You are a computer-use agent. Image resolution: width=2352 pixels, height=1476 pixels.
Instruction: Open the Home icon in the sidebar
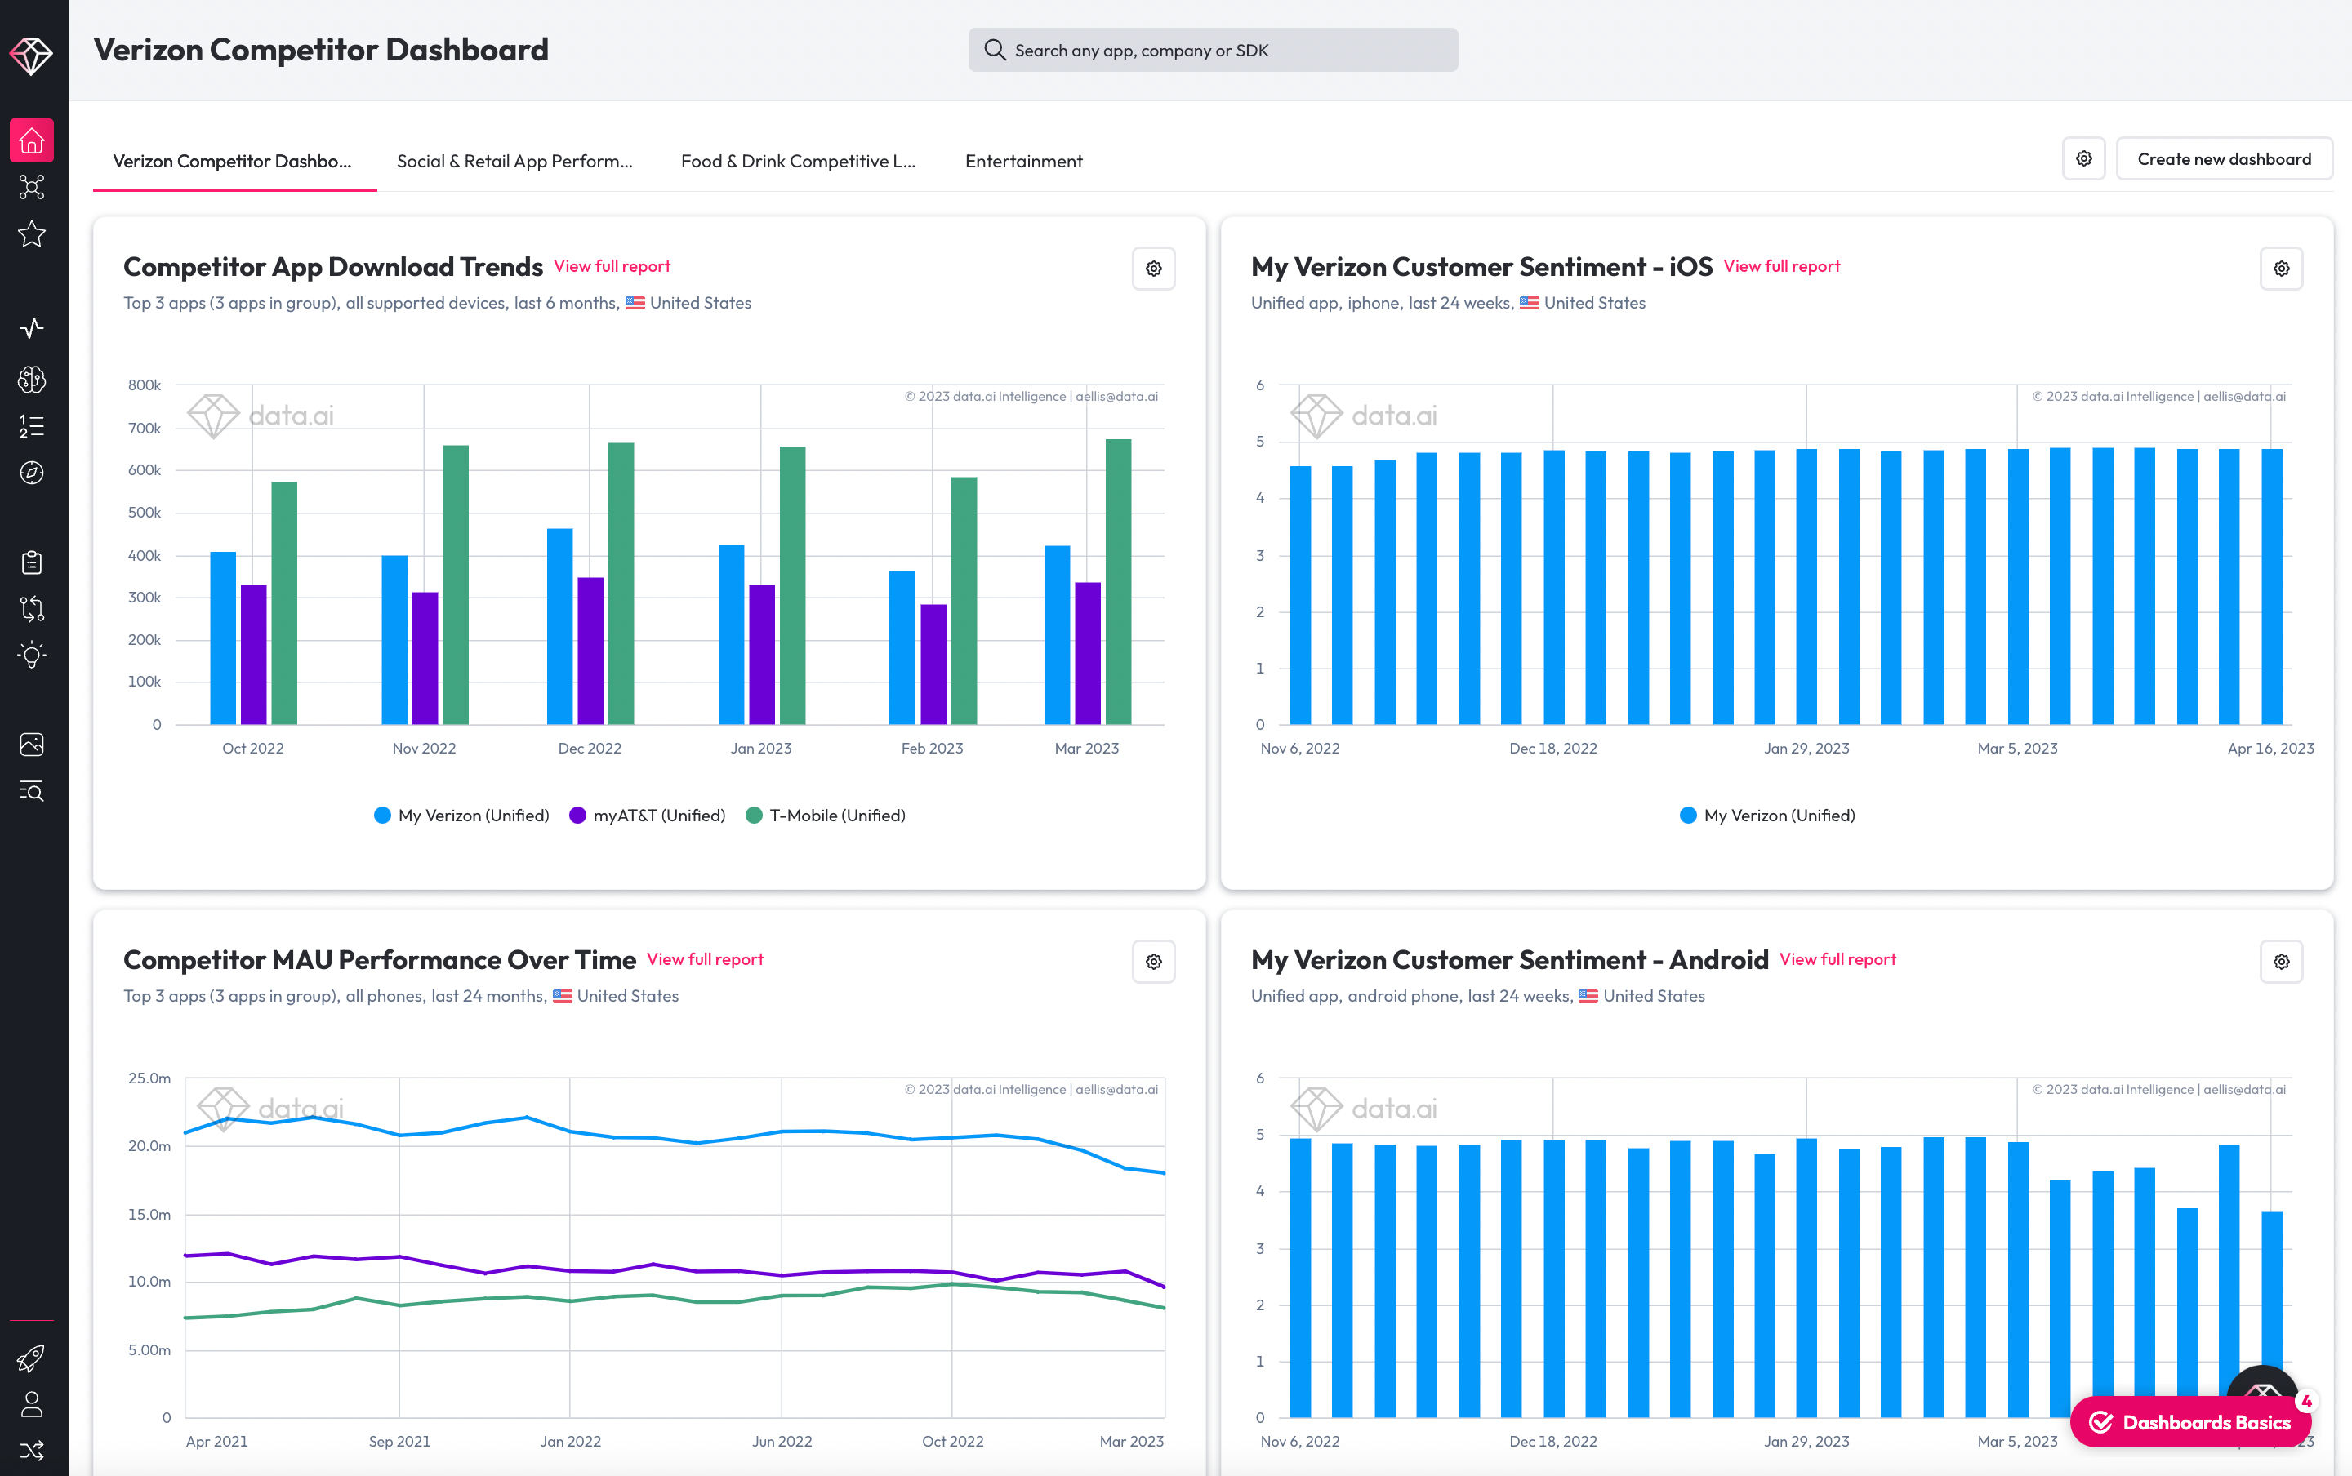point(31,140)
